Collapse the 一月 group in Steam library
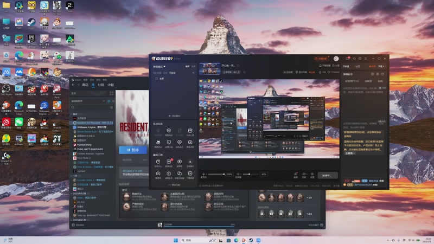The width and height of the screenshot is (434, 244). pos(72,176)
